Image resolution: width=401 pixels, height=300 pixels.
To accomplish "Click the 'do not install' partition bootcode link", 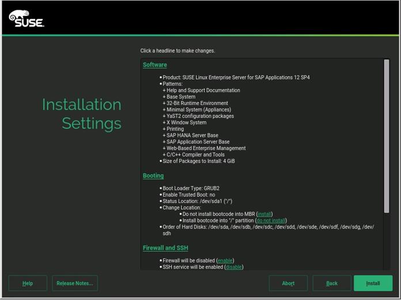I will click(x=271, y=221).
